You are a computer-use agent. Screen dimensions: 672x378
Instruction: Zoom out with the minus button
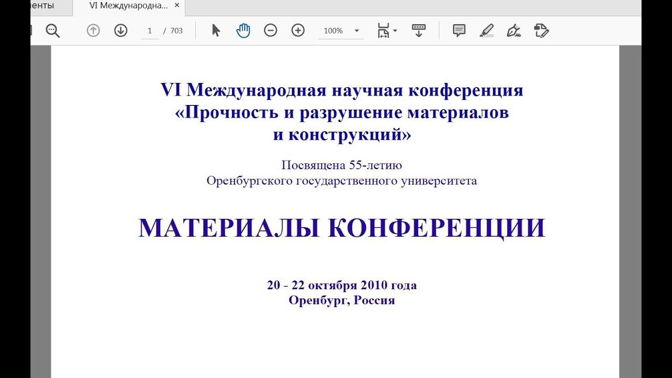click(x=270, y=30)
